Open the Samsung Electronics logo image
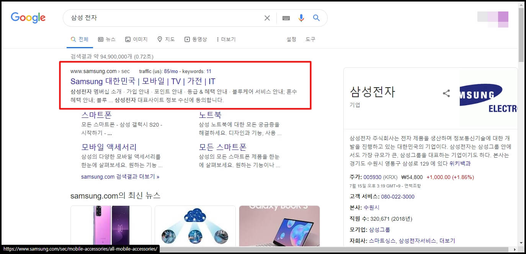Image resolution: width=526 pixels, height=254 pixels. [488, 98]
